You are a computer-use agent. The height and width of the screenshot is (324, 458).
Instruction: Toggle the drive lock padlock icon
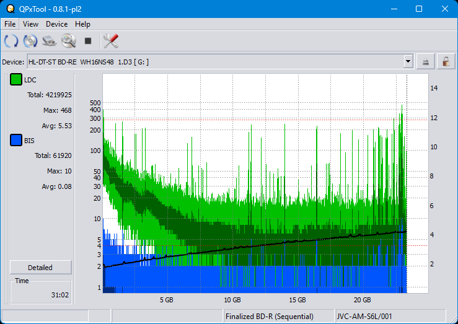tap(445, 61)
